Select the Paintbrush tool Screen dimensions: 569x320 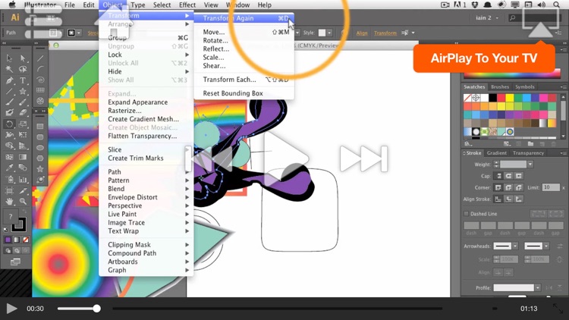point(9,102)
